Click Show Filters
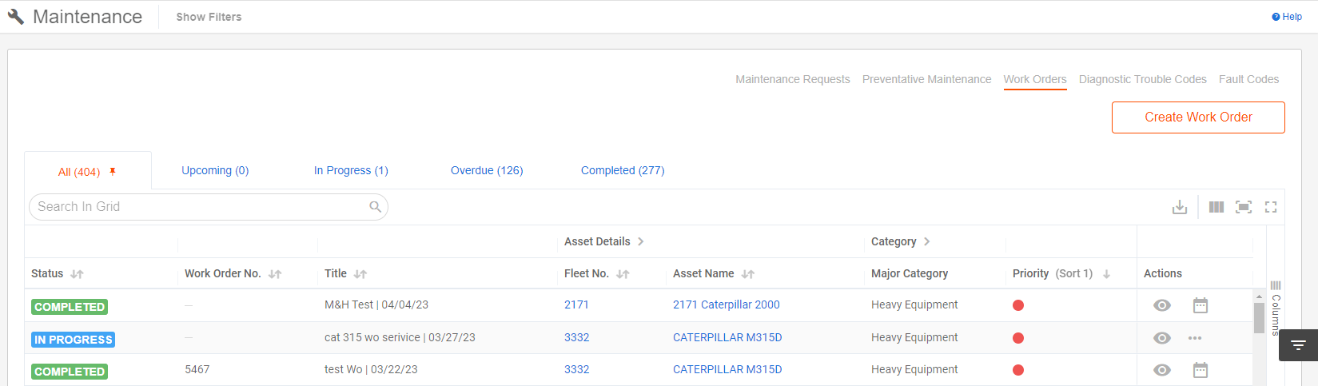Image resolution: width=1318 pixels, height=386 pixels. pos(209,17)
